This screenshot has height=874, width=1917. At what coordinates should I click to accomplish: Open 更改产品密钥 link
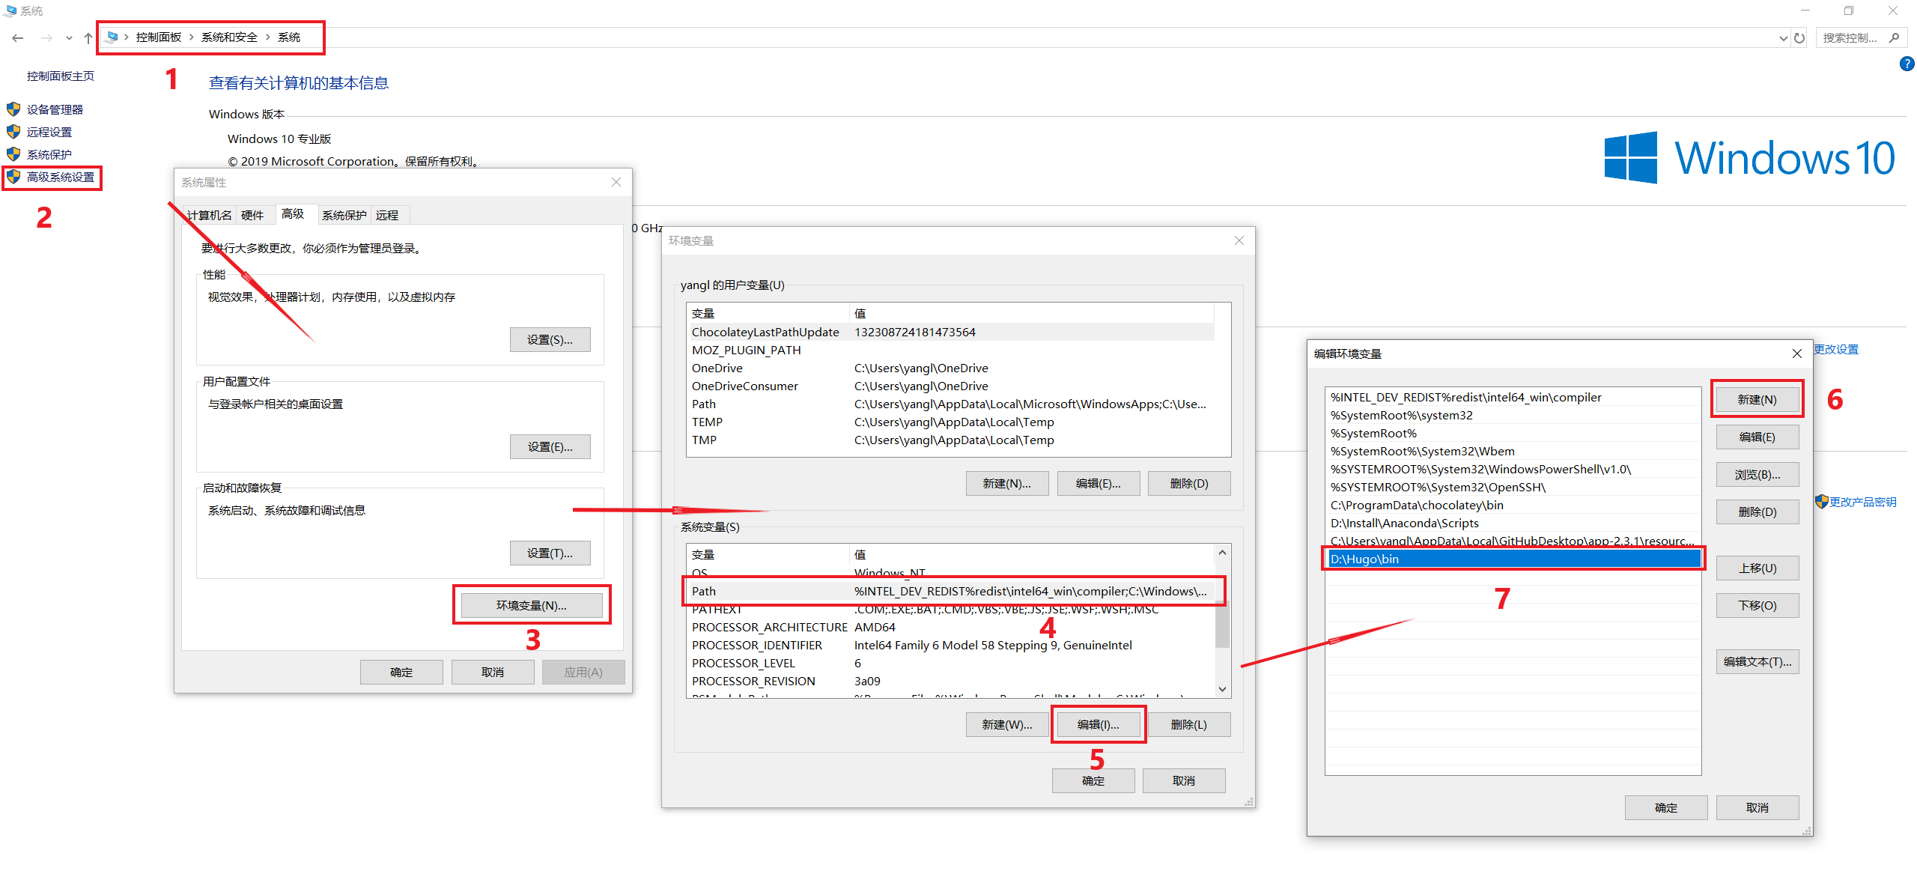pos(1862,502)
